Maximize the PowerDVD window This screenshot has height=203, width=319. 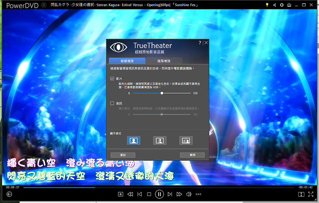pyautogui.click(x=304, y=5)
